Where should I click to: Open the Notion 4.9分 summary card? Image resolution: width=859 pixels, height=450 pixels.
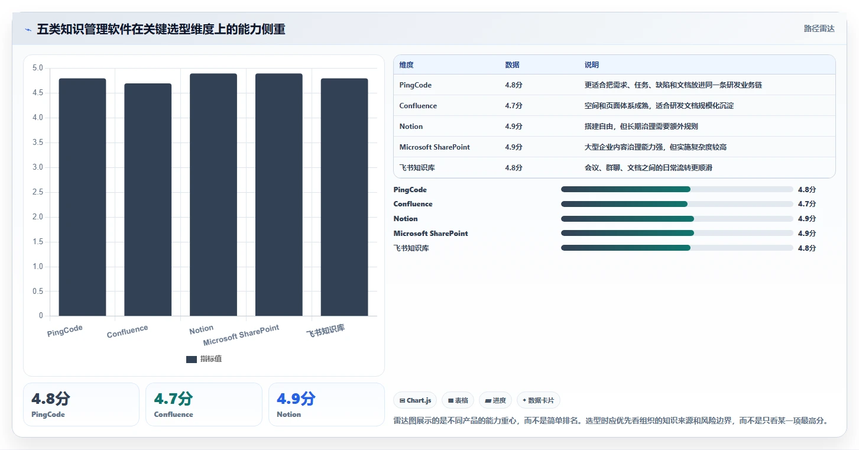click(x=326, y=404)
